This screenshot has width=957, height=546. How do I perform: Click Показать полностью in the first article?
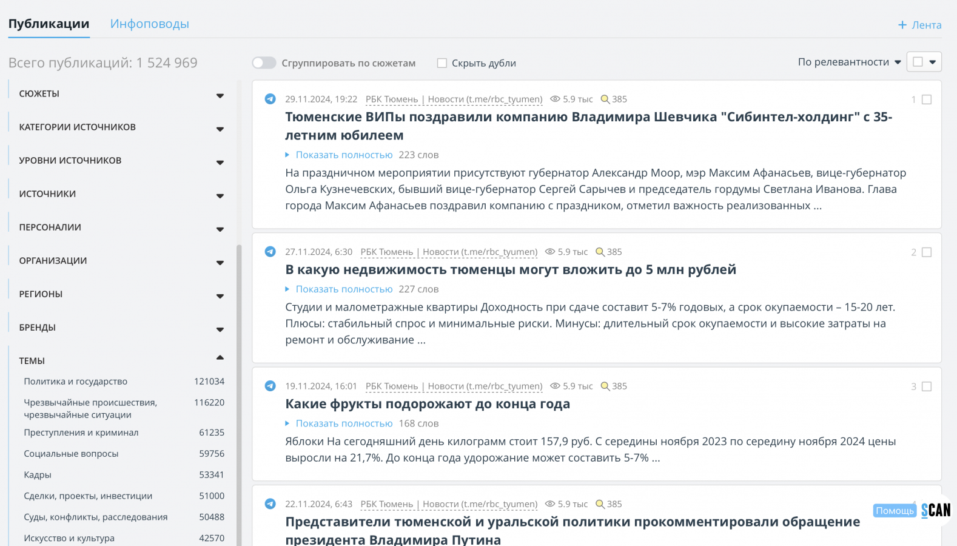tap(344, 155)
